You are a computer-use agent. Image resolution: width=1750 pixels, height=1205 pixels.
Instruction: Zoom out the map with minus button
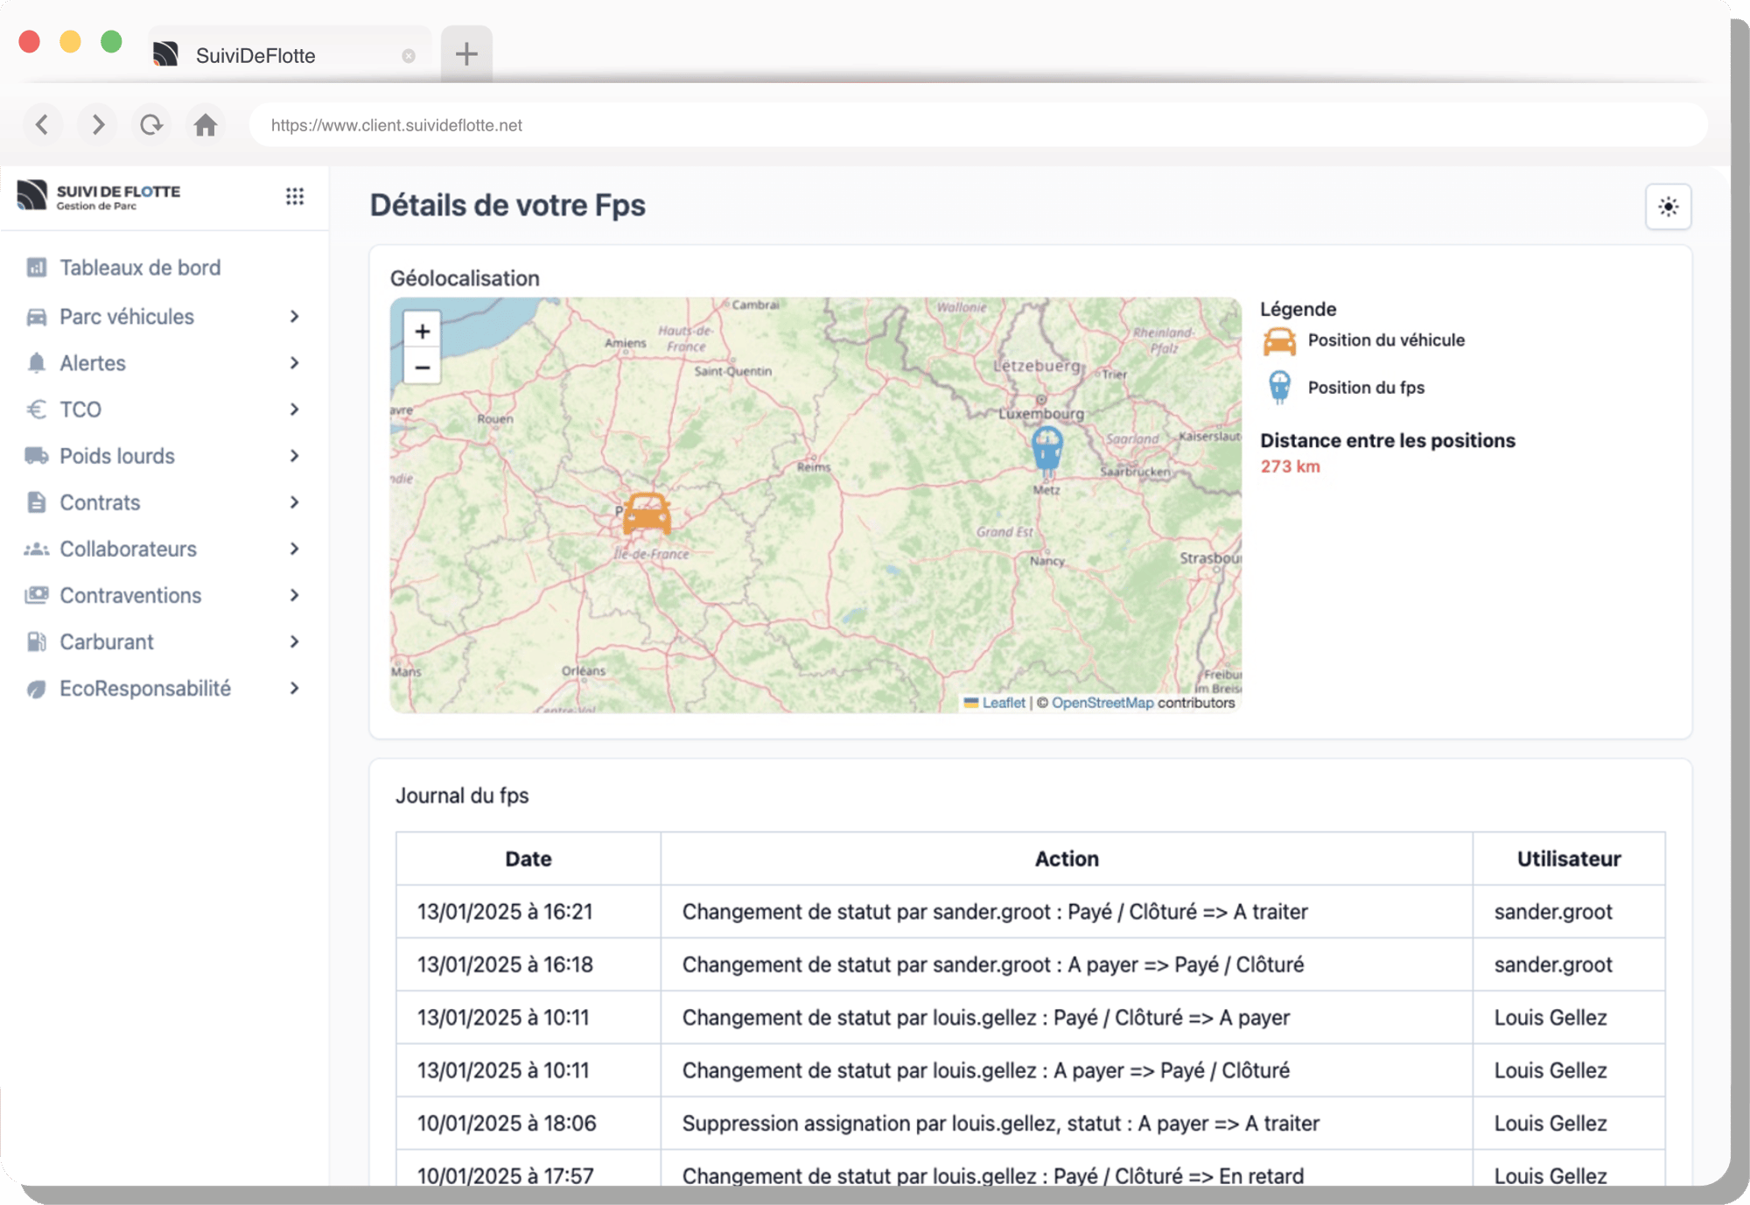(422, 367)
